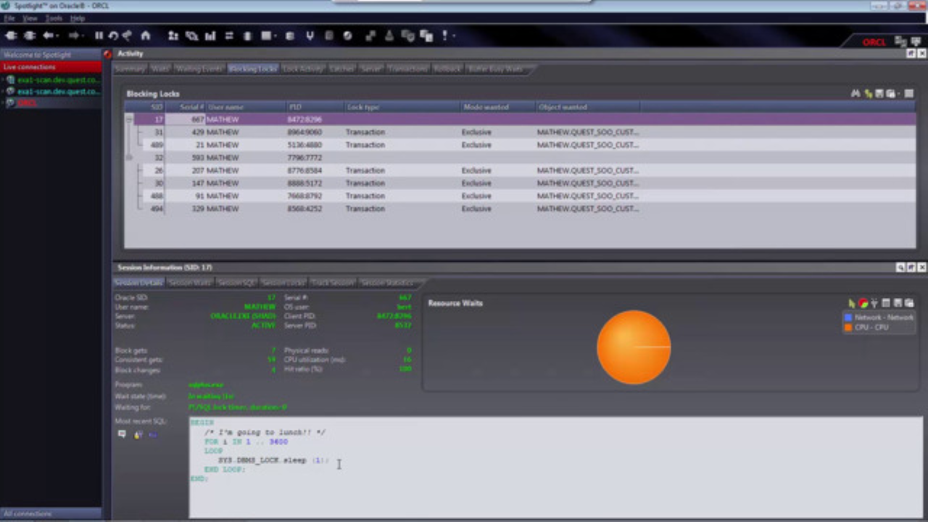
Task: Click the exclamation mark alarm icon
Action: click(x=445, y=36)
